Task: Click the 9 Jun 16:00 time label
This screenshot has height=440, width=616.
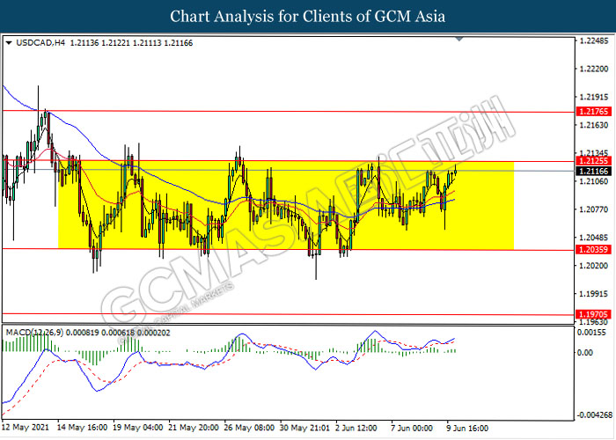Action: (x=467, y=428)
